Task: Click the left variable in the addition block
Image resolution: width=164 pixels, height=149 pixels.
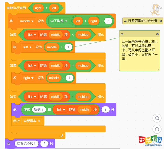Action: 78,21
